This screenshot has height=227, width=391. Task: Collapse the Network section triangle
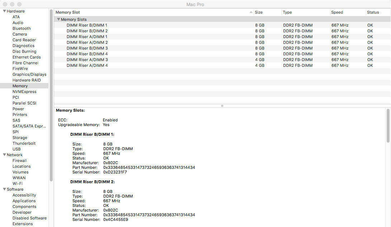[4, 155]
